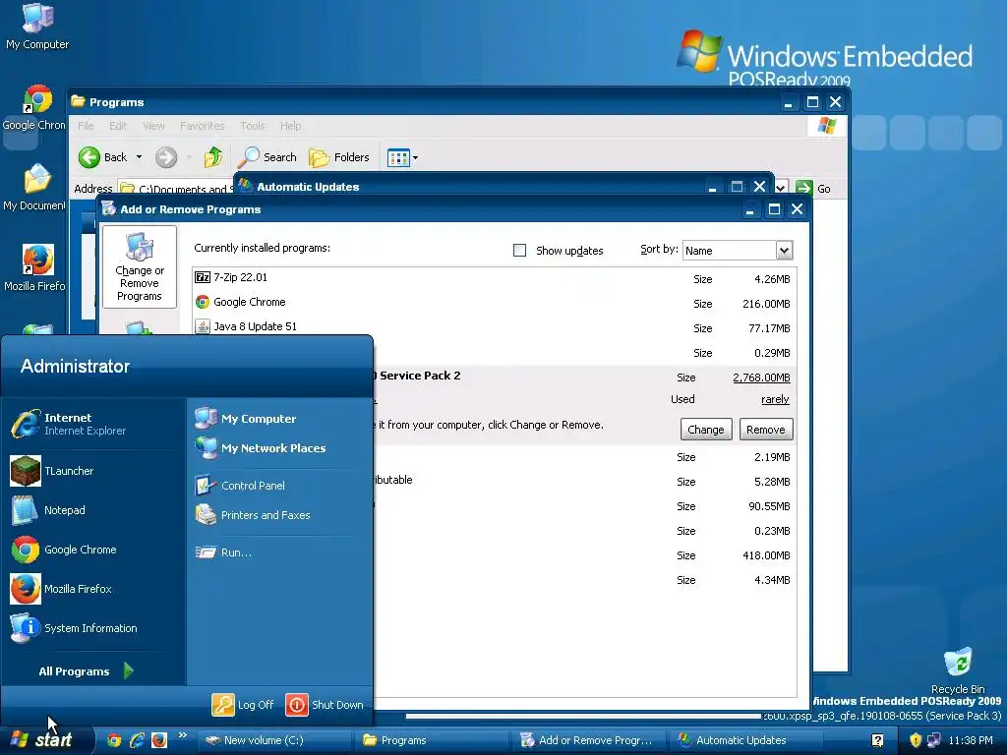Image resolution: width=1007 pixels, height=755 pixels.
Task: Open the File menu in the Programs window
Action: (87, 126)
